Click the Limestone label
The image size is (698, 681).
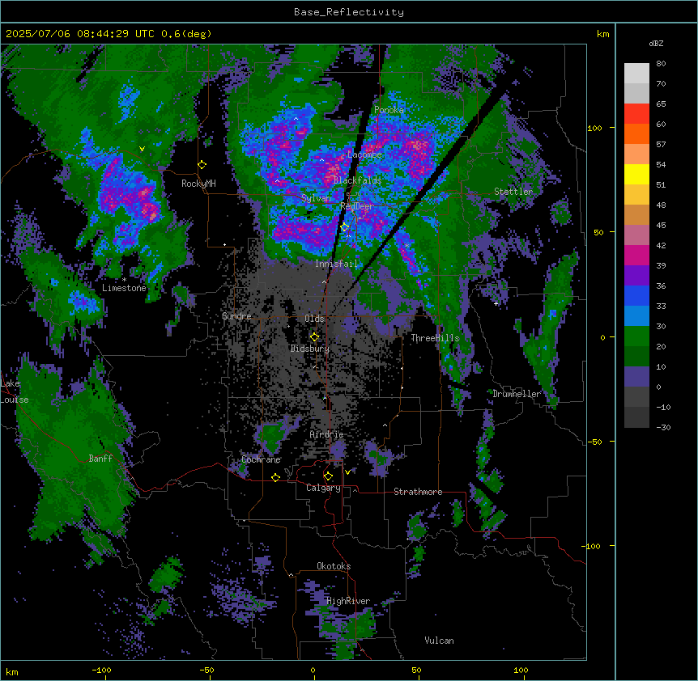pos(124,288)
